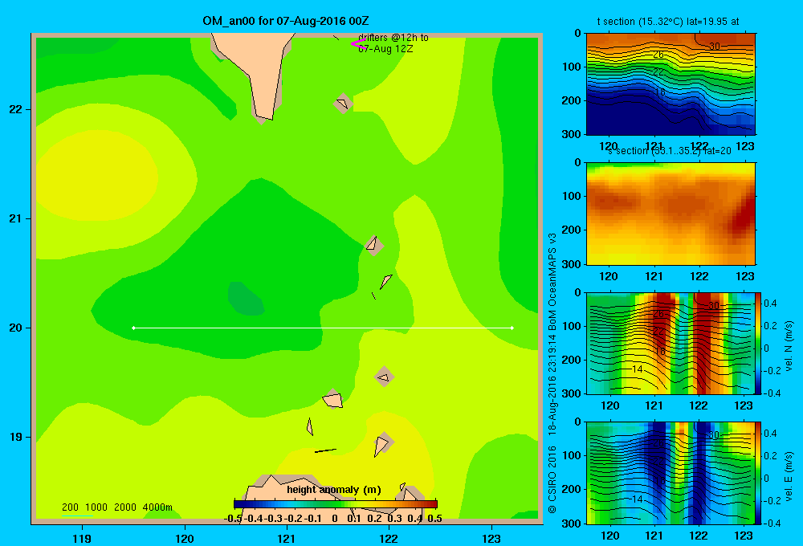Click the height anomaly color bar
This screenshot has height=546, width=803.
click(x=336, y=504)
